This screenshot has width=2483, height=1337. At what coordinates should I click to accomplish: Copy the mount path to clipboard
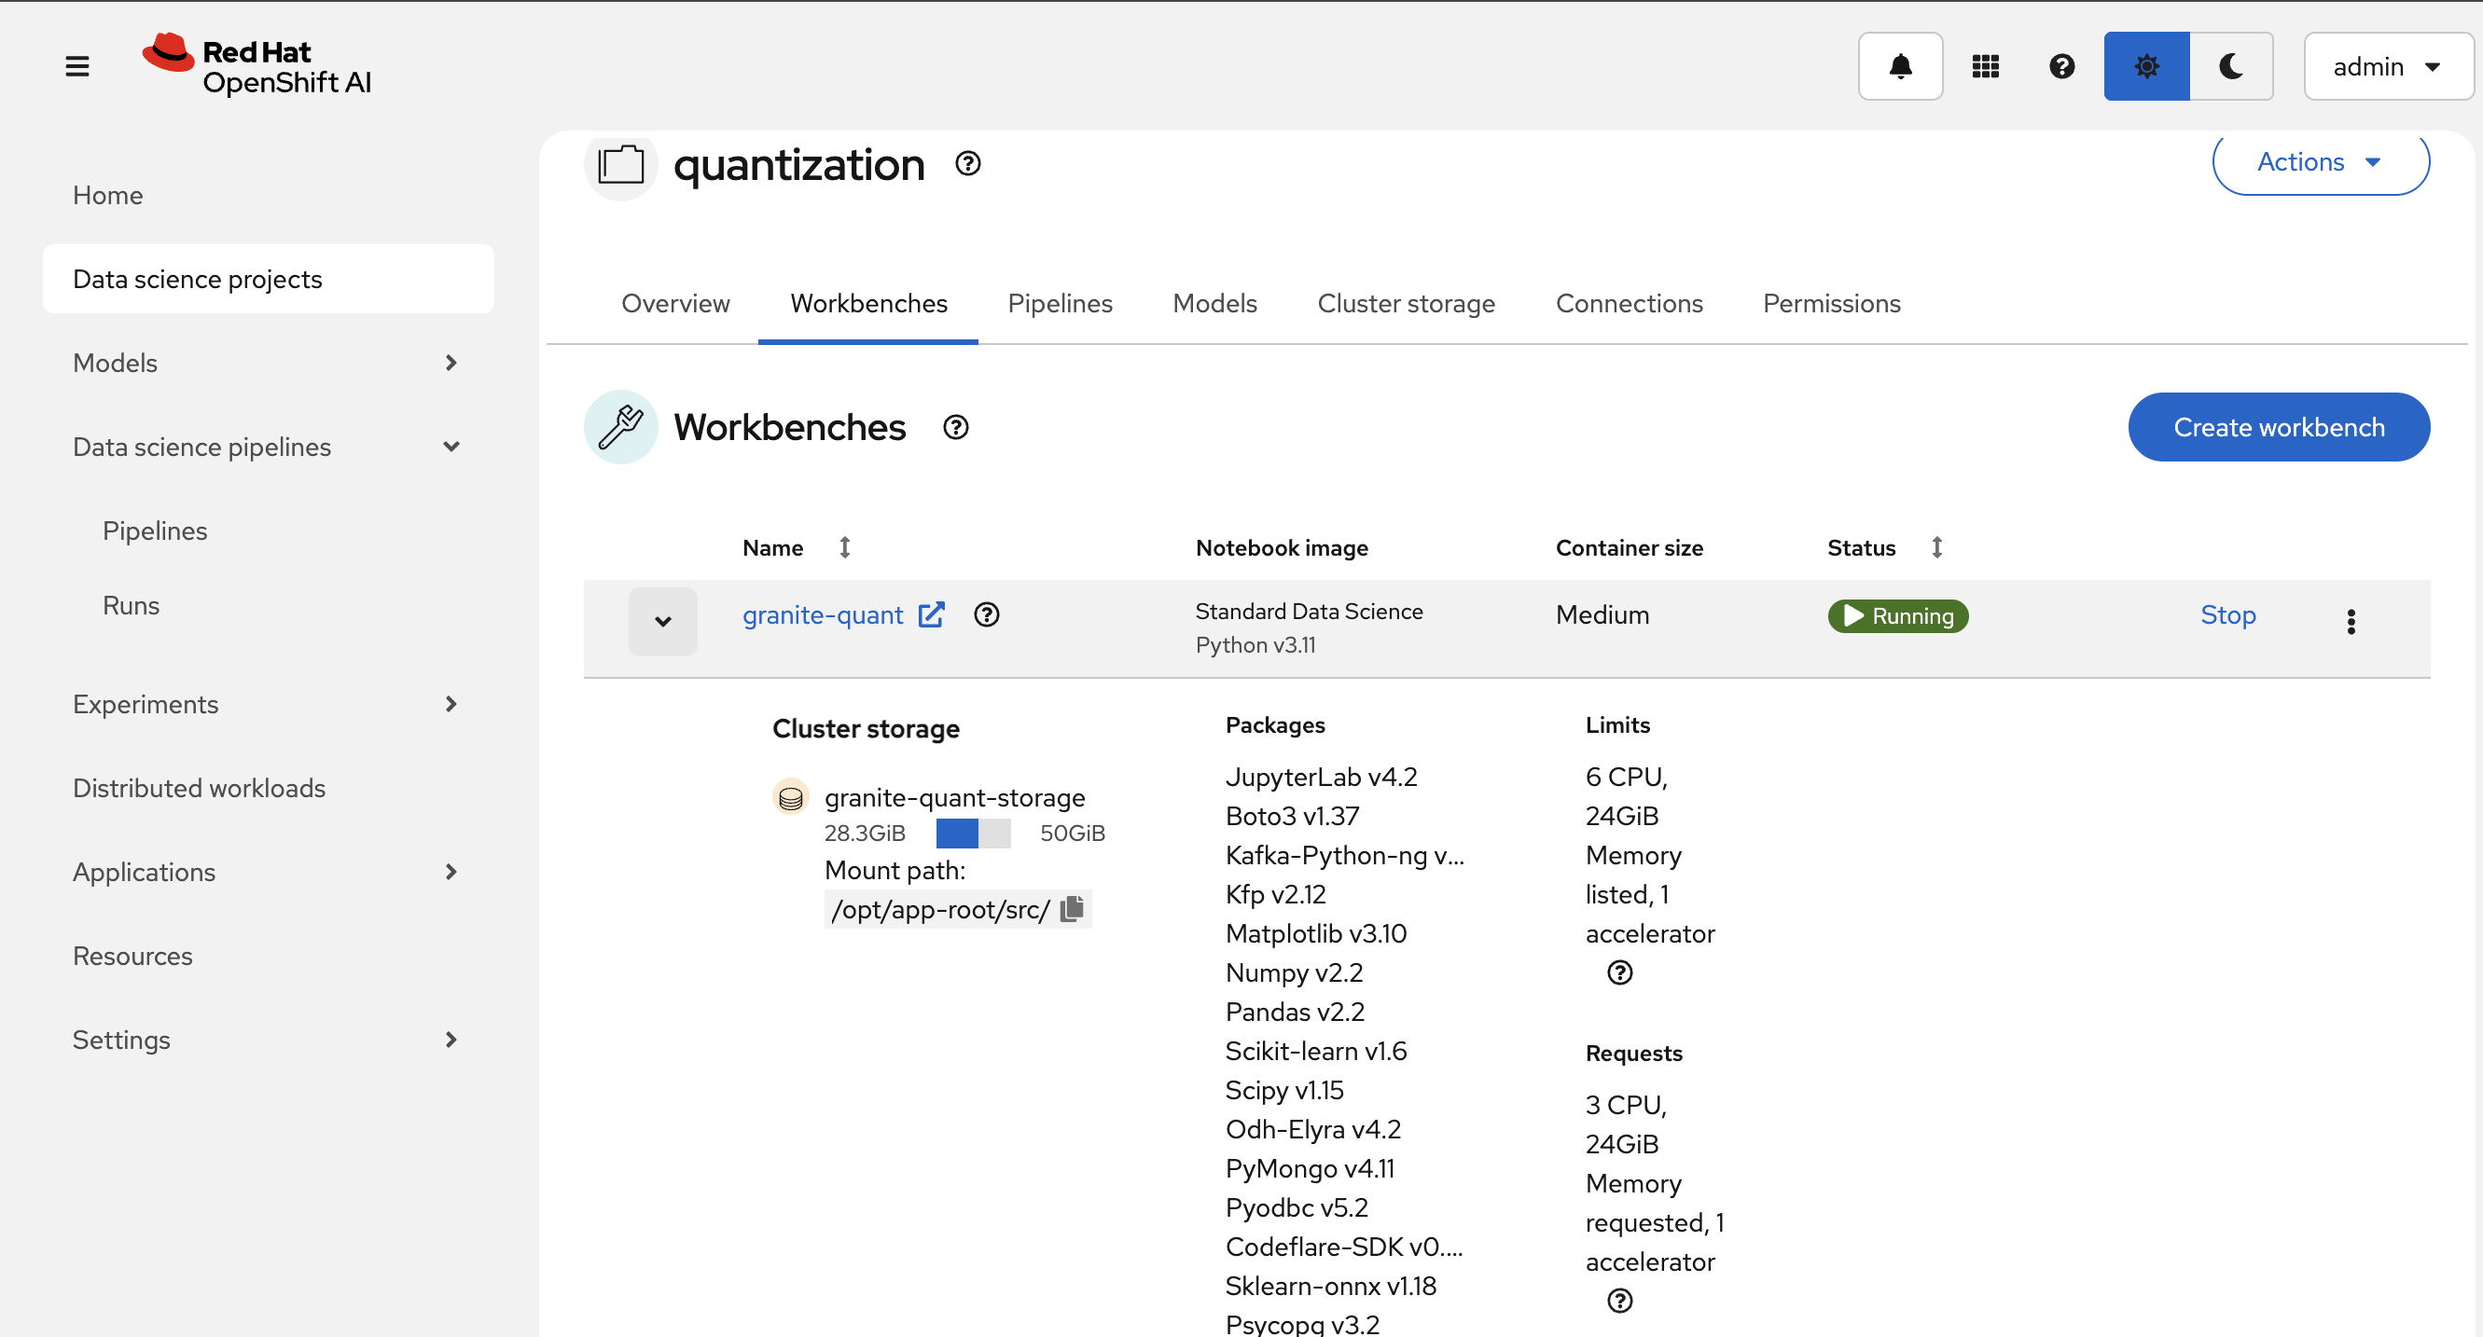pyautogui.click(x=1072, y=908)
